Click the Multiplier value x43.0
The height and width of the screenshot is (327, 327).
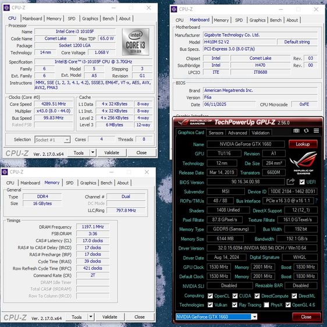tap(54, 111)
